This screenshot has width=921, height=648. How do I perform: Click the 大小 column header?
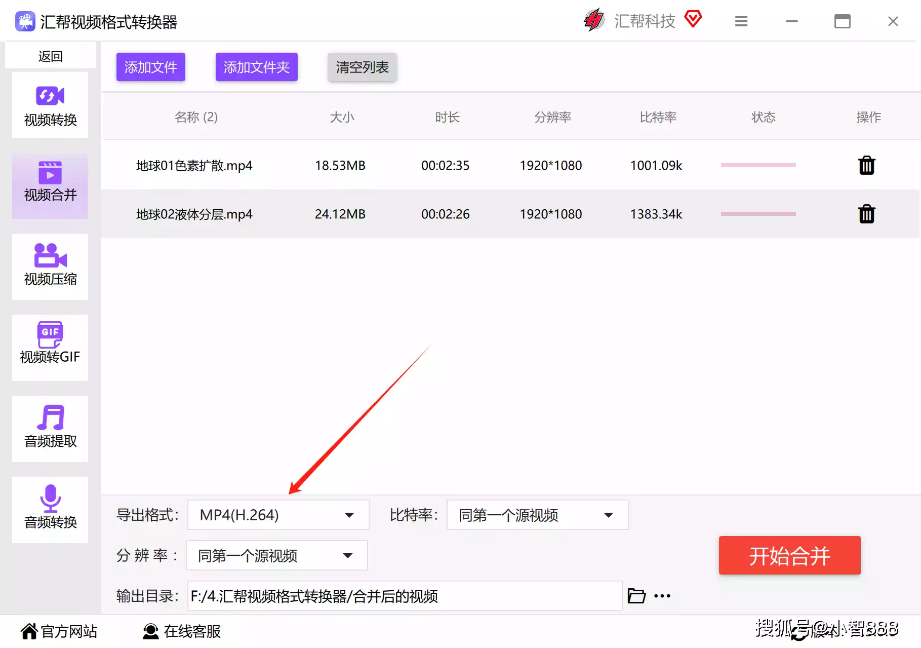(342, 117)
